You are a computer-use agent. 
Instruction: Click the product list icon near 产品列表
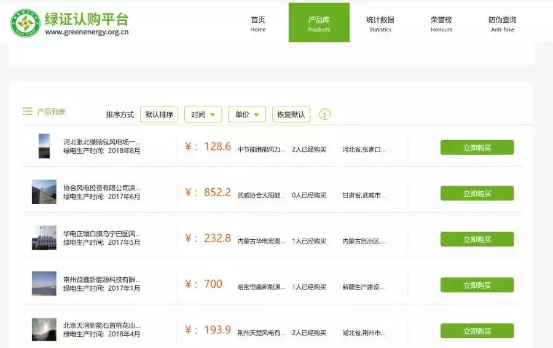point(28,111)
